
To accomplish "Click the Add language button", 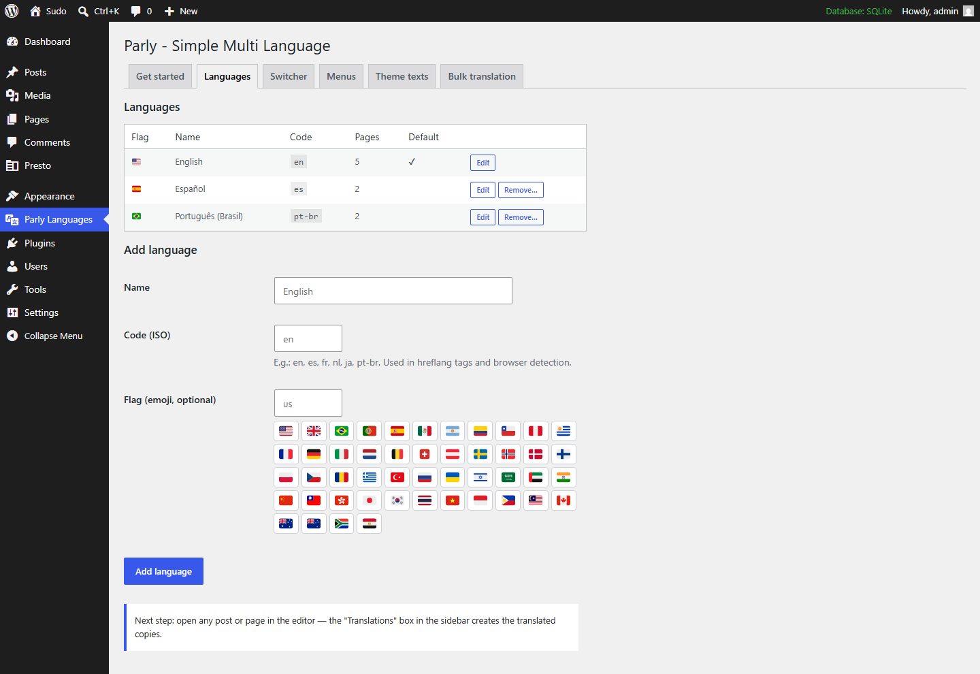I will click(163, 571).
